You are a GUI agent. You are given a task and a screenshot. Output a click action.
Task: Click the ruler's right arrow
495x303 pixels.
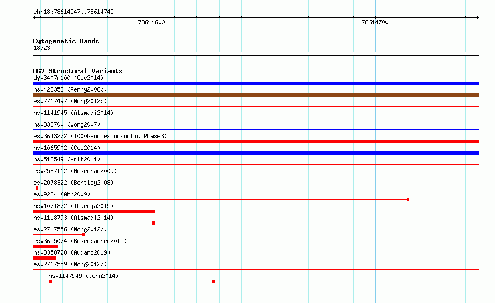click(x=477, y=17)
